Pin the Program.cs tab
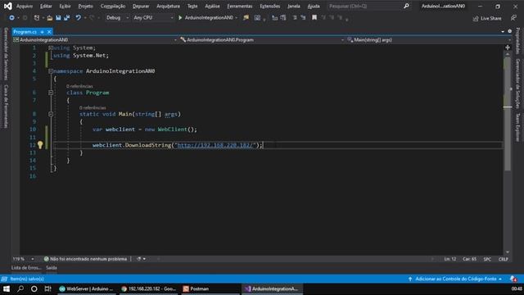524x295 pixels. [42, 32]
